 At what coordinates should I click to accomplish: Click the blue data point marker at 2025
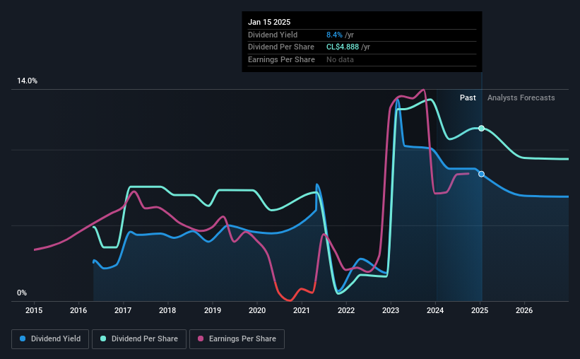coord(481,174)
